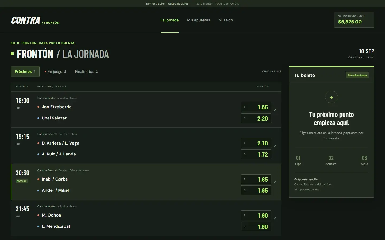385x240 pixels.
Task: Go to Mis apuestas
Action: pos(199,20)
